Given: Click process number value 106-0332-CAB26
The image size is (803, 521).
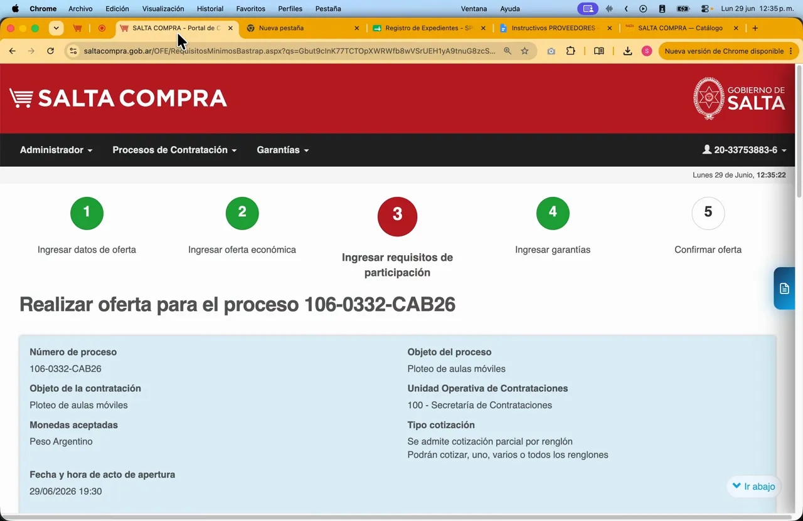Looking at the screenshot, I should click(65, 369).
